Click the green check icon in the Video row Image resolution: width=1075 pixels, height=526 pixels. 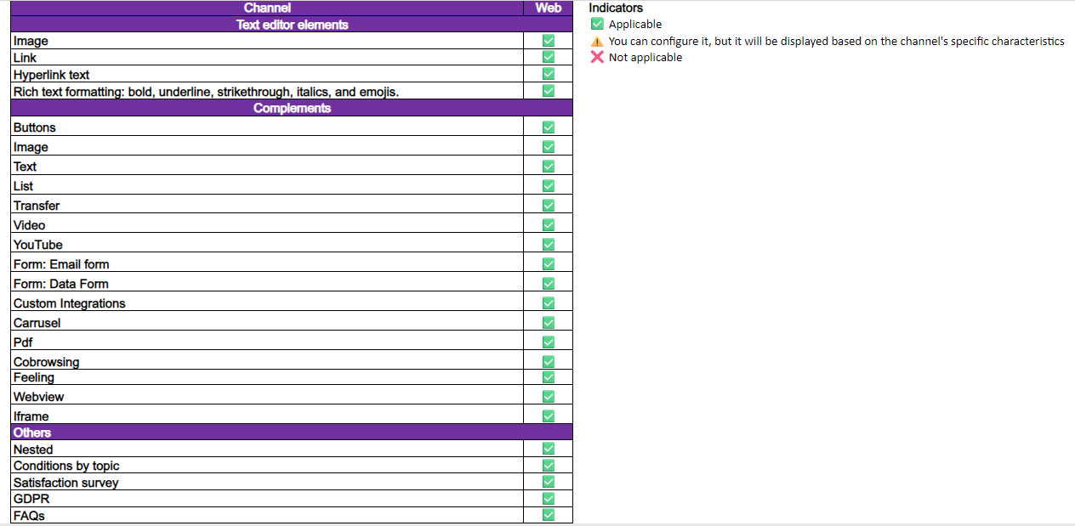(549, 225)
